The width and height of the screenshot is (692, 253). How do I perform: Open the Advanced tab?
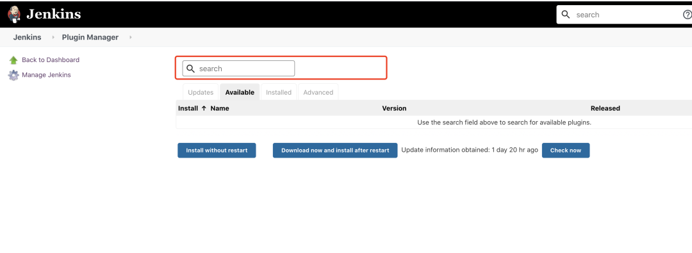coord(318,92)
